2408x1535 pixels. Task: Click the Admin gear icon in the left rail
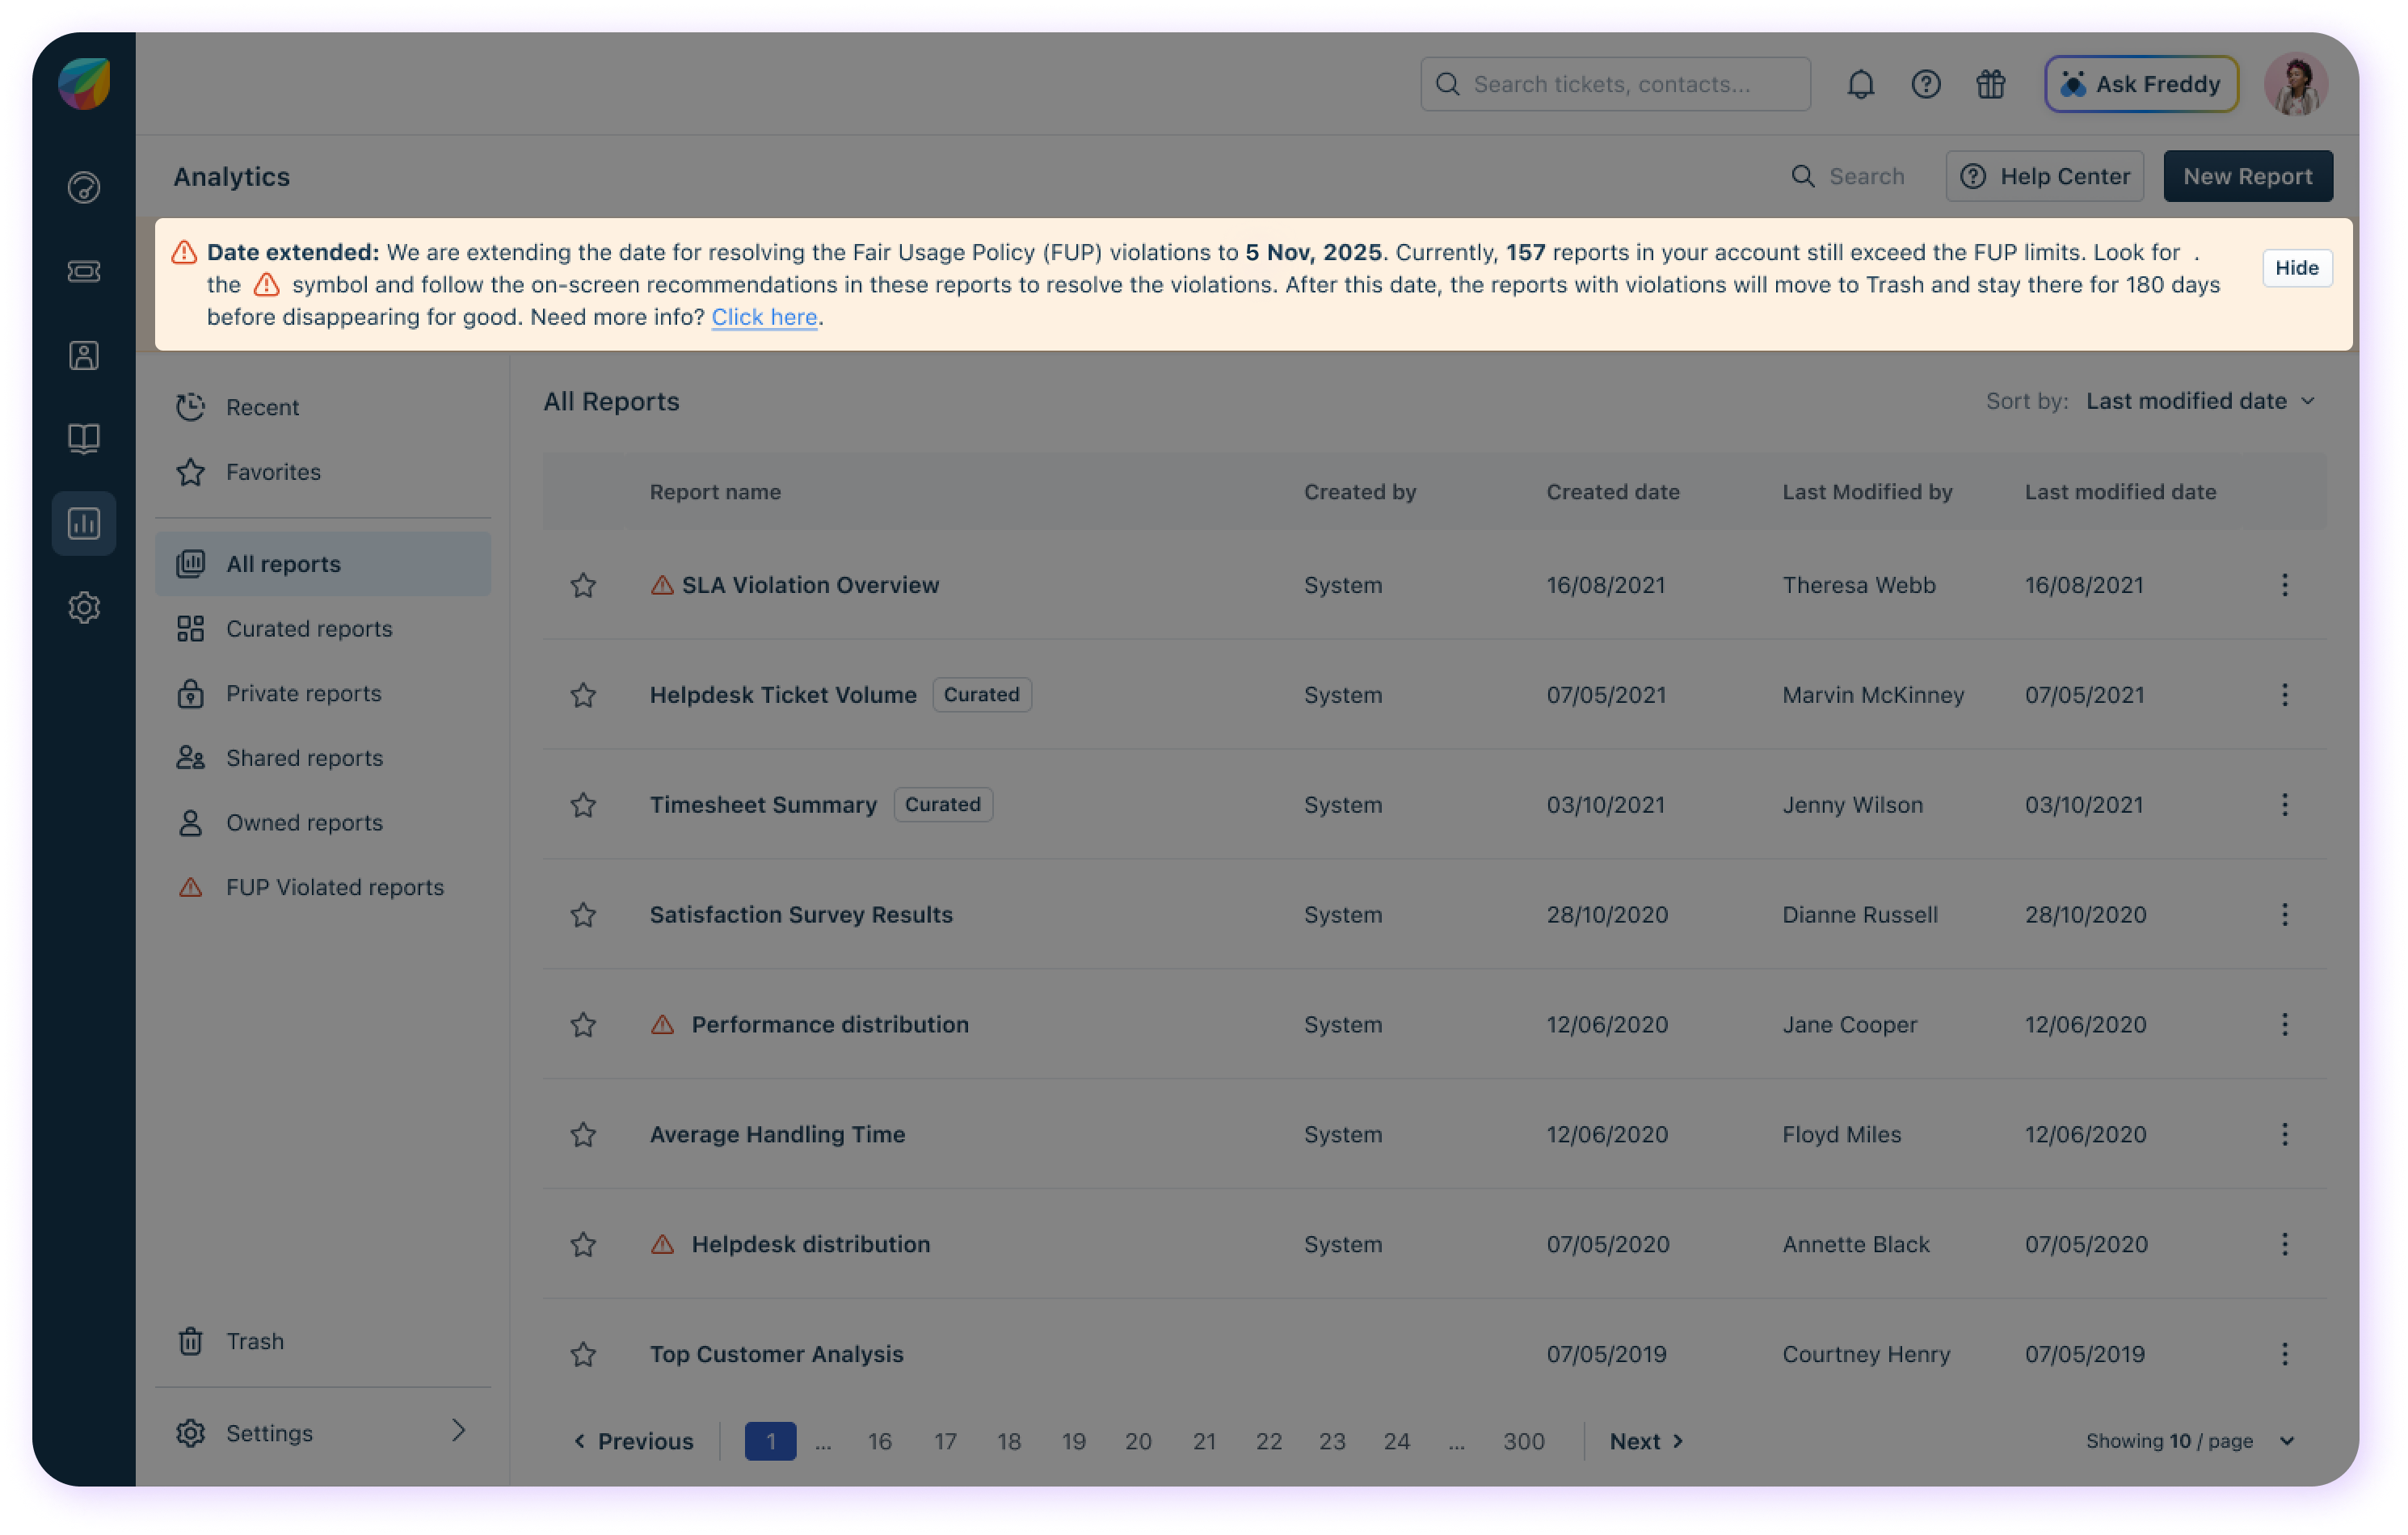(84, 607)
